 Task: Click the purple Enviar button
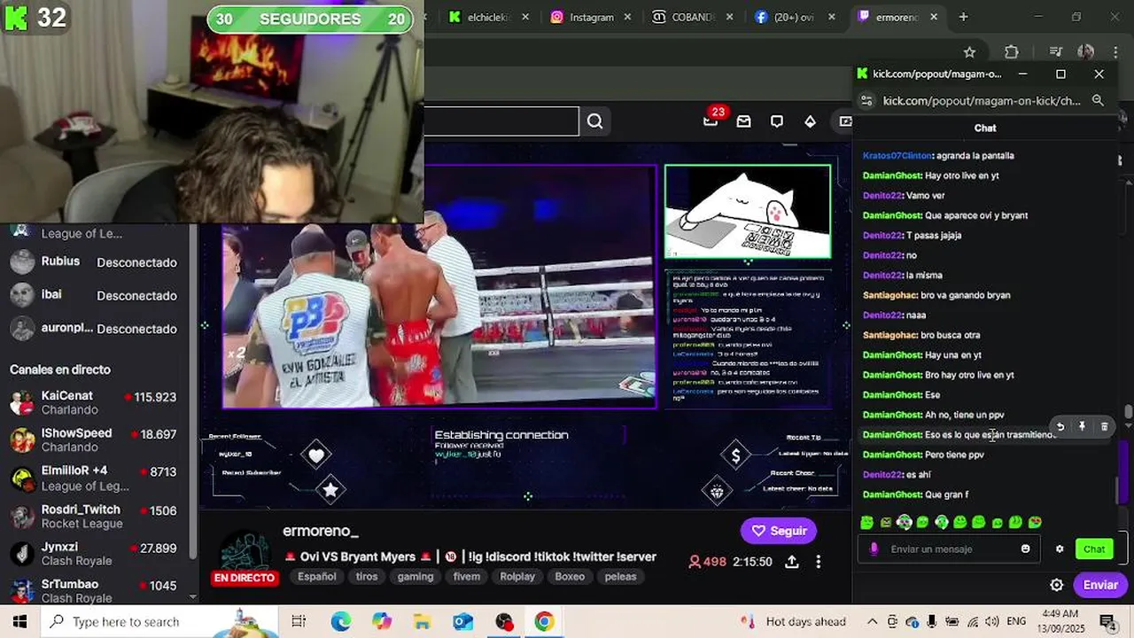[1100, 585]
